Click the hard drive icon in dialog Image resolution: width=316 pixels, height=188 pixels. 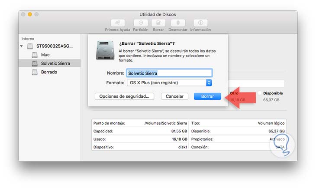pyautogui.click(x=105, y=50)
